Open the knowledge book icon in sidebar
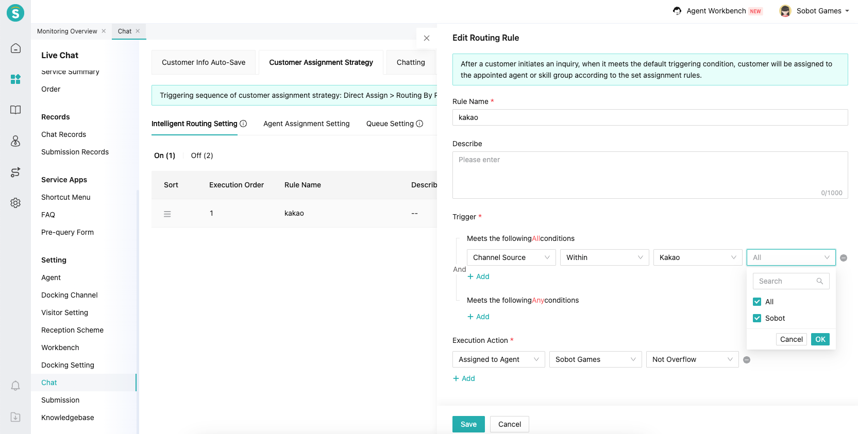The image size is (858, 434). point(15,110)
